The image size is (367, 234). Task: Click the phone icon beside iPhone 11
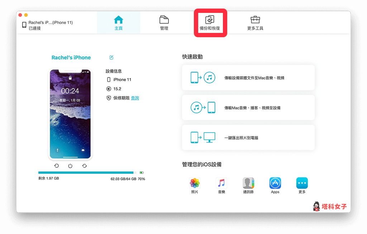109,80
